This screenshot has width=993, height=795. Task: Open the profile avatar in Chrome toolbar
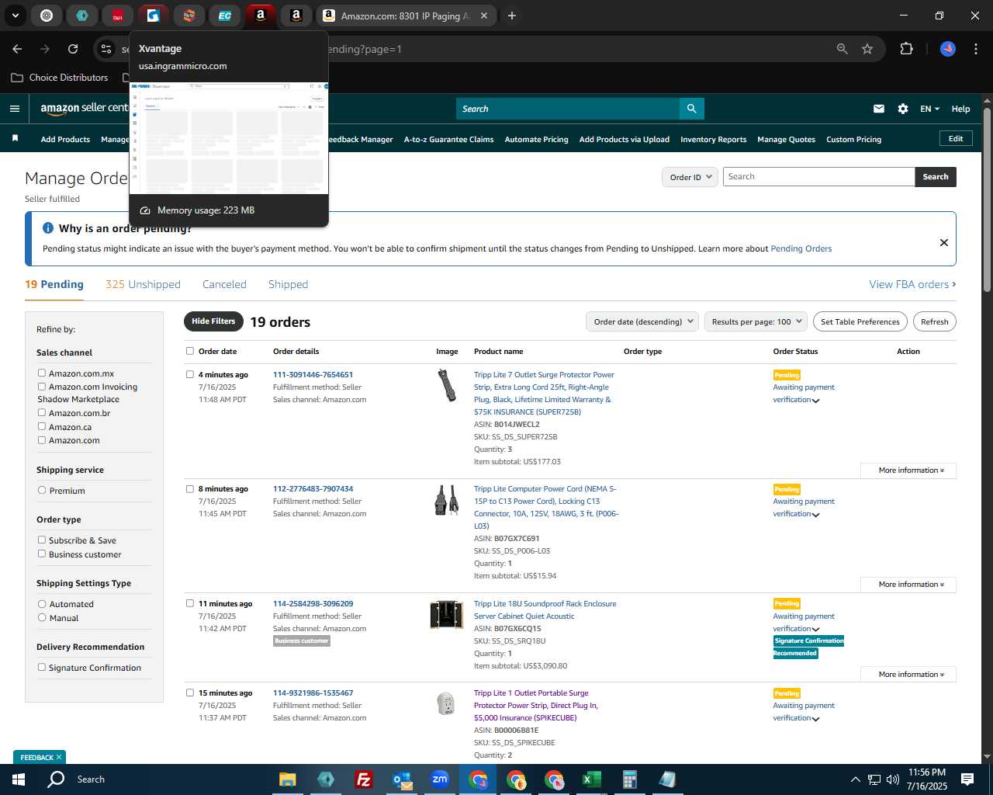tap(948, 49)
